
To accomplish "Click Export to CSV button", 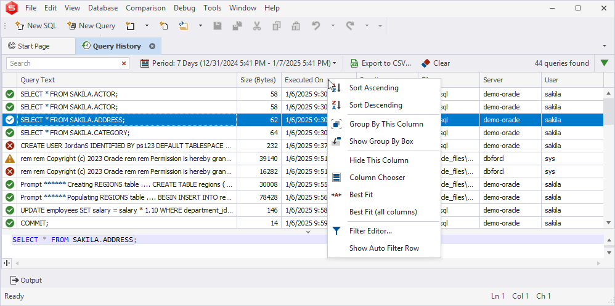I will (x=381, y=63).
